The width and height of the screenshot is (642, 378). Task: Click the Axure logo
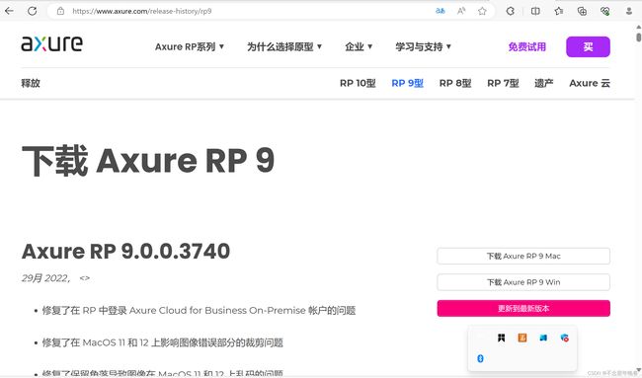52,43
